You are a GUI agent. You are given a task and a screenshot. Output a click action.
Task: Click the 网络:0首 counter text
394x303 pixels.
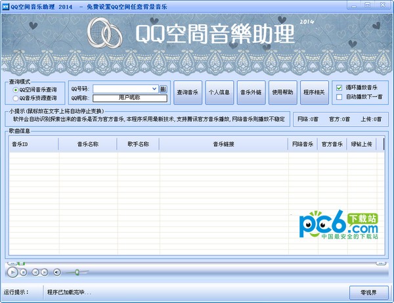point(308,119)
